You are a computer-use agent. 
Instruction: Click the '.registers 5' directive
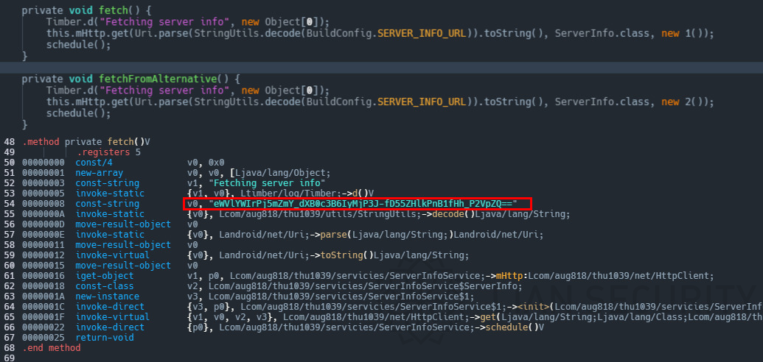coord(108,152)
